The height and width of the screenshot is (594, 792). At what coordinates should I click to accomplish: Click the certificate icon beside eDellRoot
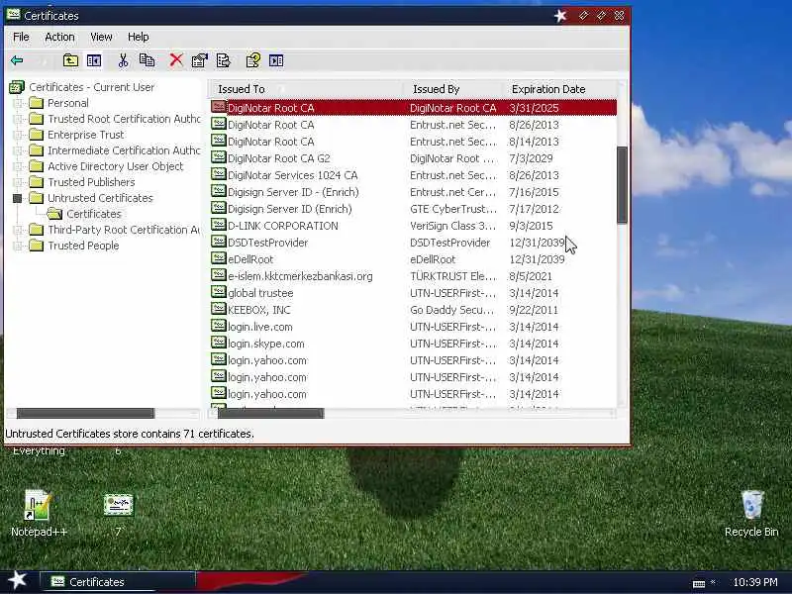coord(218,258)
